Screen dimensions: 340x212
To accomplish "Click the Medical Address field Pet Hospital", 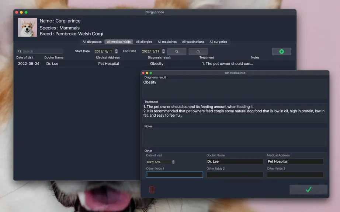I will [x=295, y=161].
